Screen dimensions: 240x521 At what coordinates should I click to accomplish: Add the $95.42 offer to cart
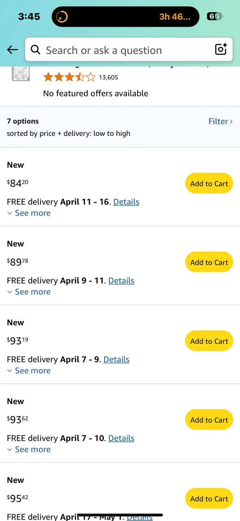click(209, 499)
